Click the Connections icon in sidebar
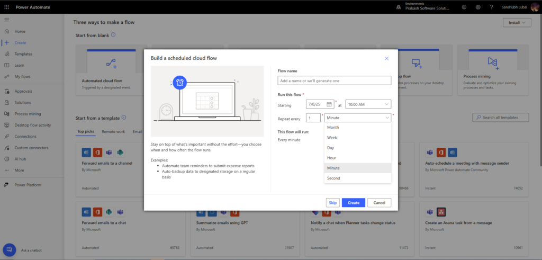Screen dimensions: 542x260 tap(7, 137)
